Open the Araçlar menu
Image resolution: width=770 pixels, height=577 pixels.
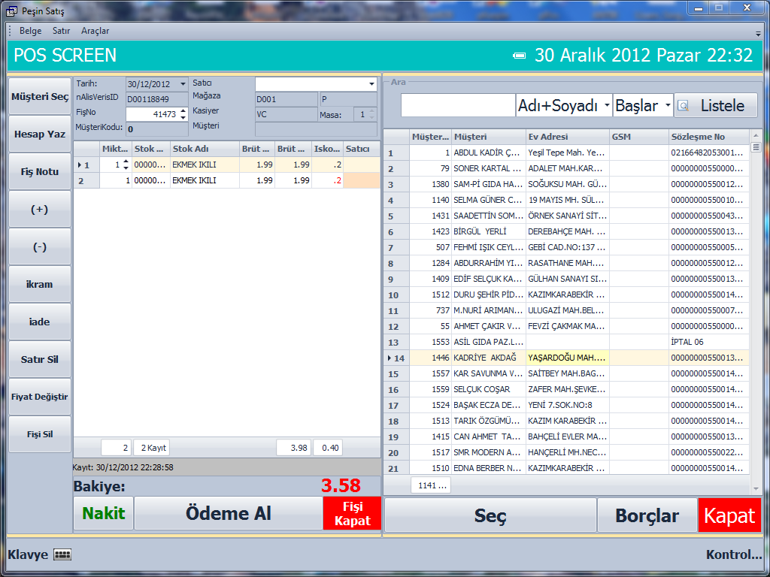pos(95,31)
